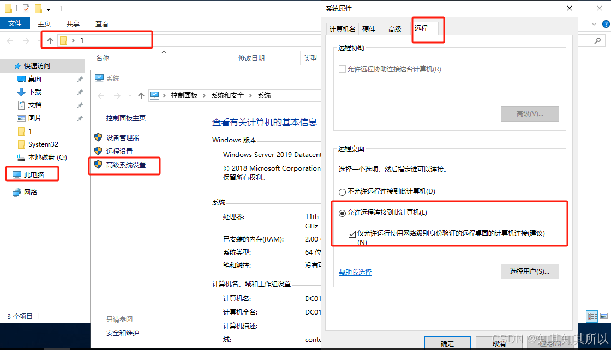Click the up arrow in the 系统 window
611x350 pixels.
(x=141, y=96)
